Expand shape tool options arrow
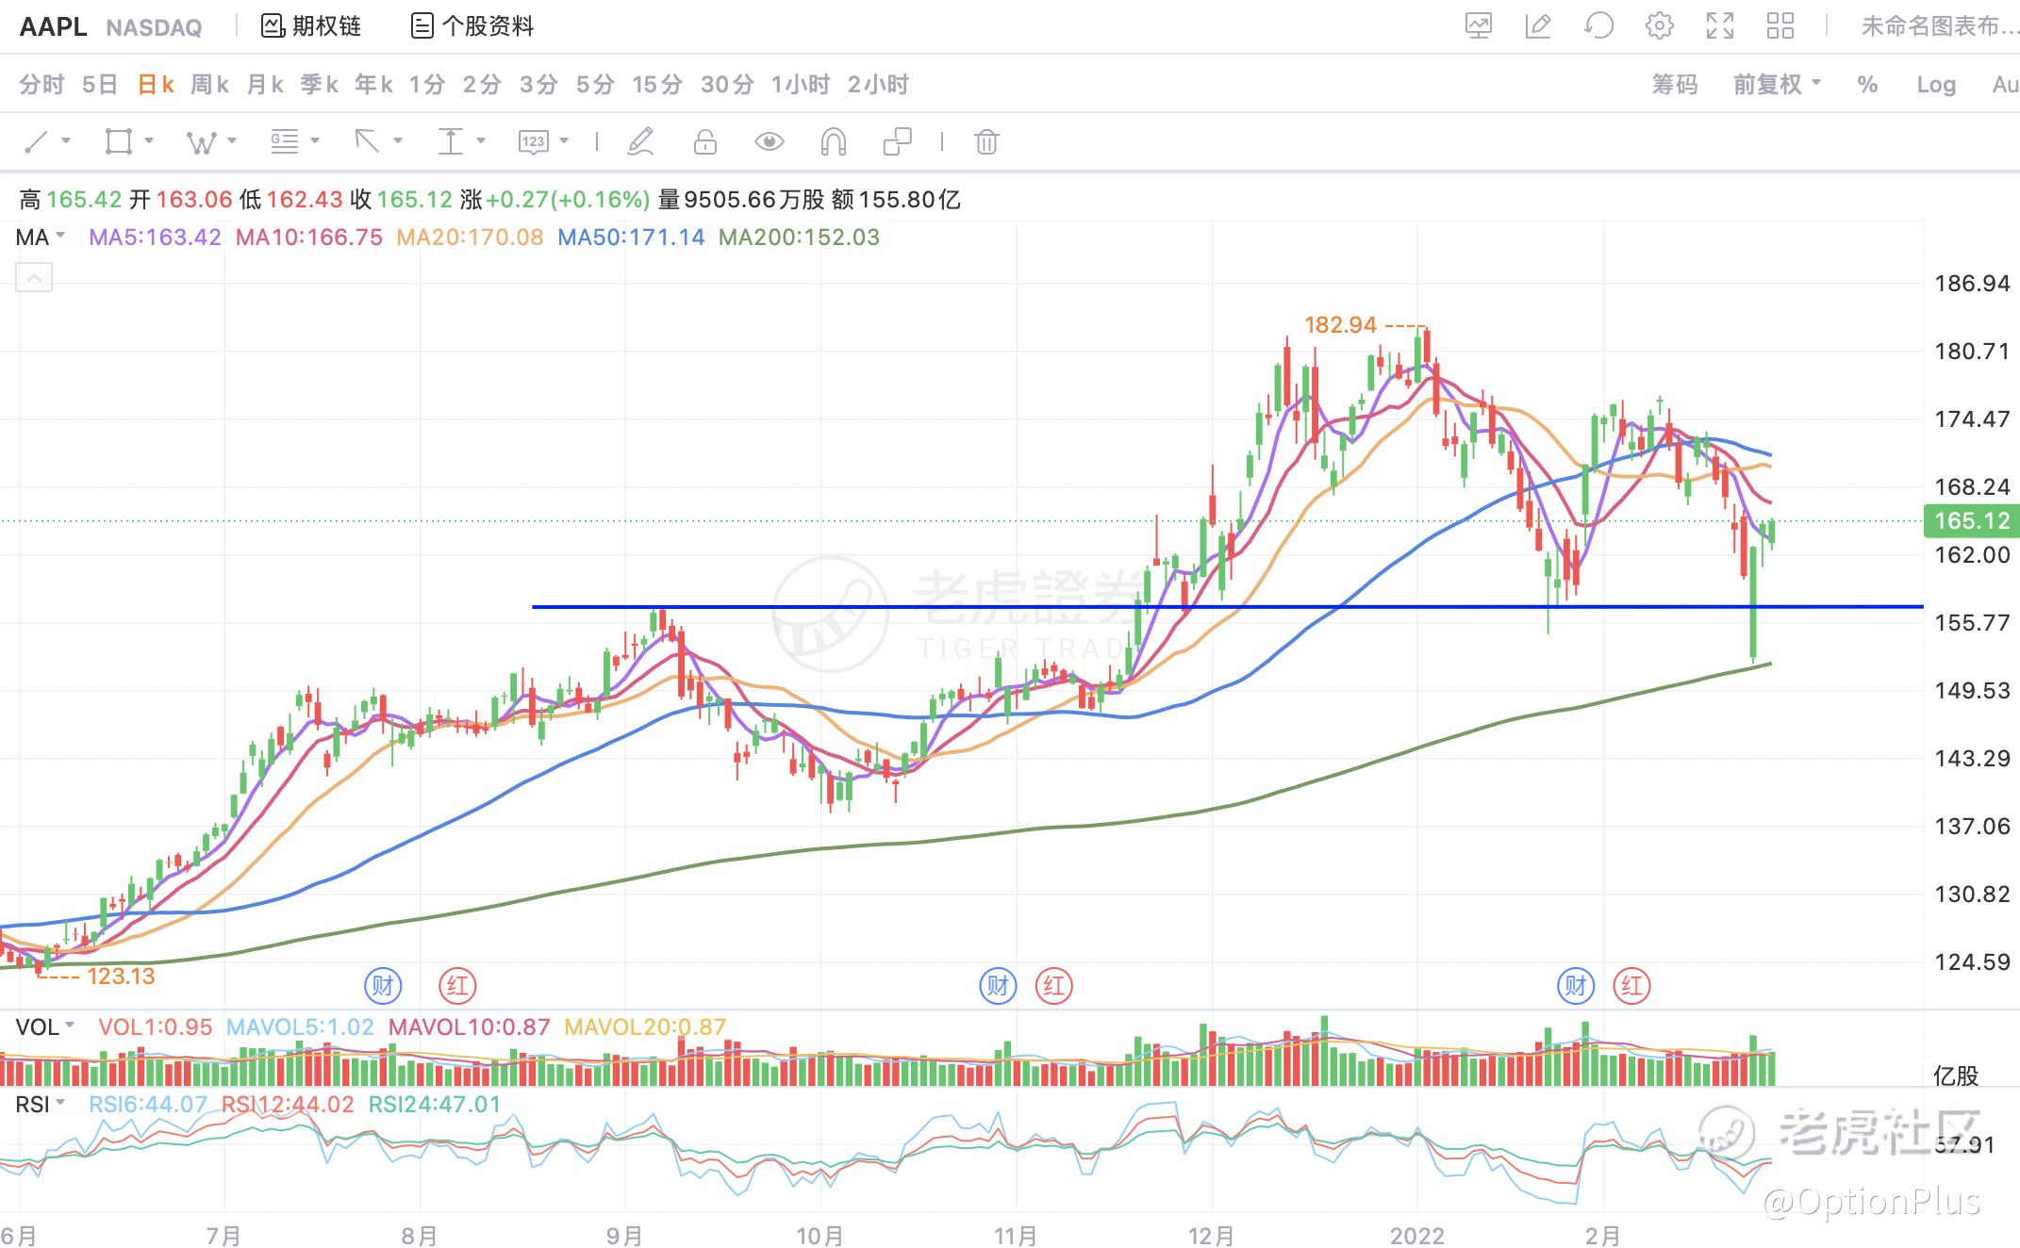The image size is (2020, 1248). (x=149, y=141)
